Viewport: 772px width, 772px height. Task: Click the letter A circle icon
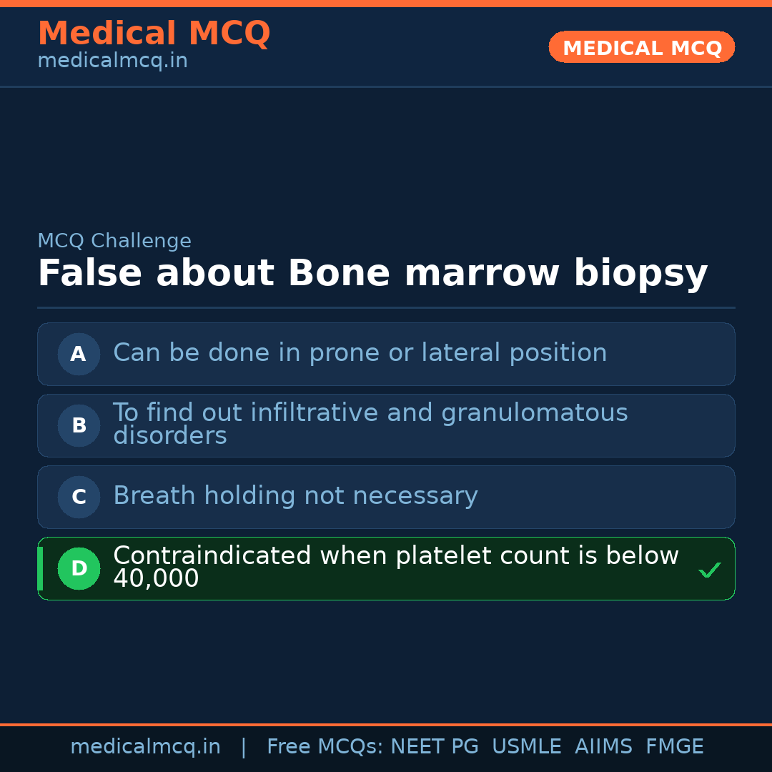point(79,354)
